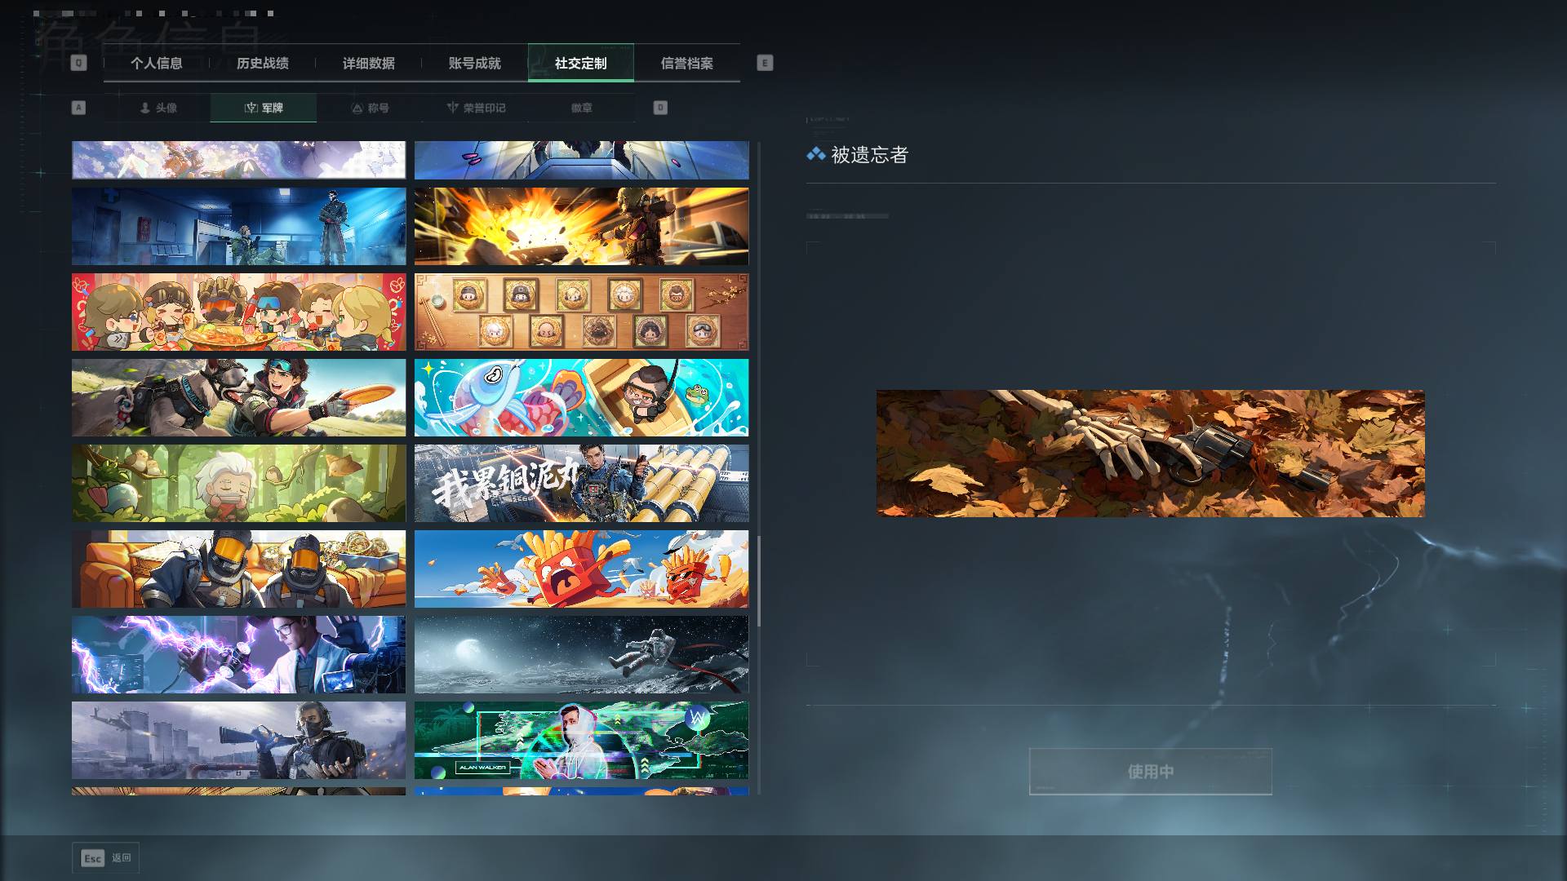Image resolution: width=1567 pixels, height=881 pixels.
Task: Select the fish and boat cartoon banner
Action: point(581,398)
